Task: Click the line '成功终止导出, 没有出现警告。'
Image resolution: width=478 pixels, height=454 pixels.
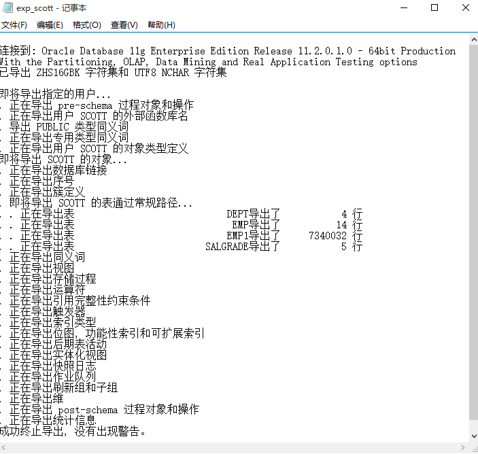Action: pyautogui.click(x=73, y=432)
